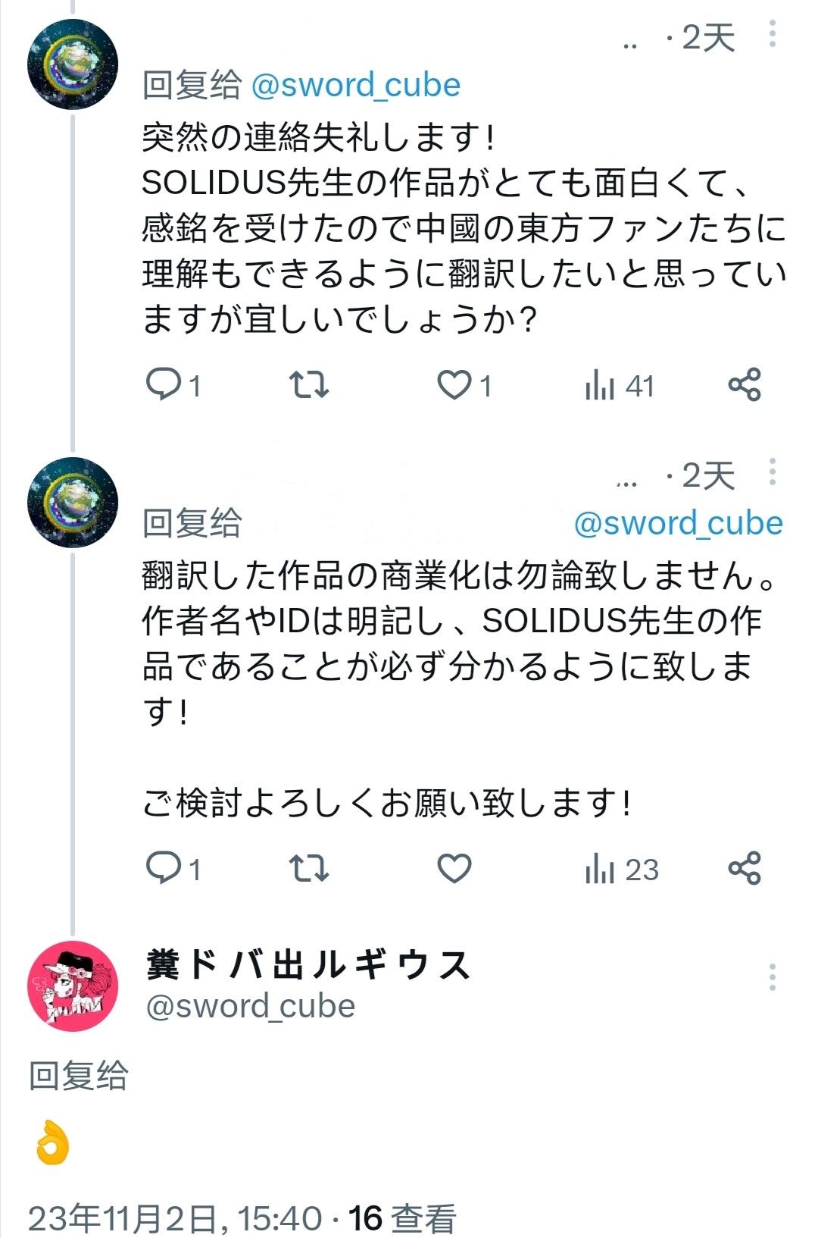Click the share icon below the second reply

pos(747,870)
